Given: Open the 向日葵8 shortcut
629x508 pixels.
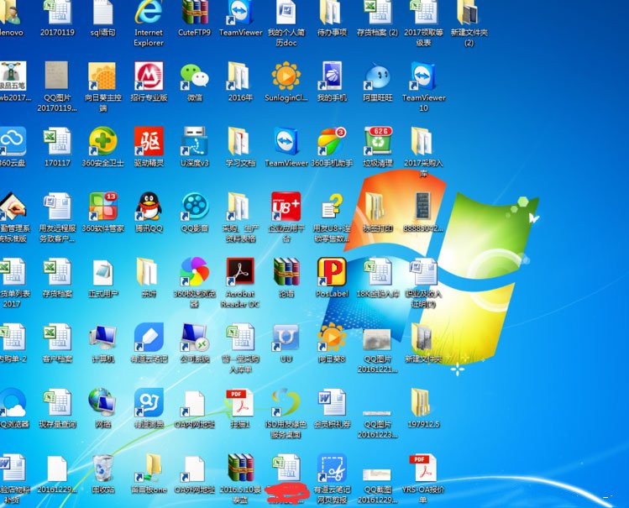Looking at the screenshot, I should pos(332,343).
